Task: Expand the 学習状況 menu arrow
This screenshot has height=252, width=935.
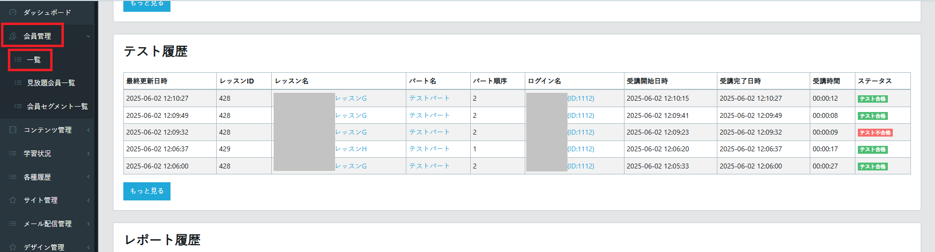Action: 88,153
